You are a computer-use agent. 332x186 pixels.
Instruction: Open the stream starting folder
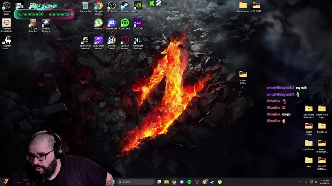pyautogui.click(x=243, y=77)
